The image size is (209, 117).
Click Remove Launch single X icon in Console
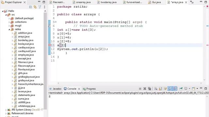point(145,89)
